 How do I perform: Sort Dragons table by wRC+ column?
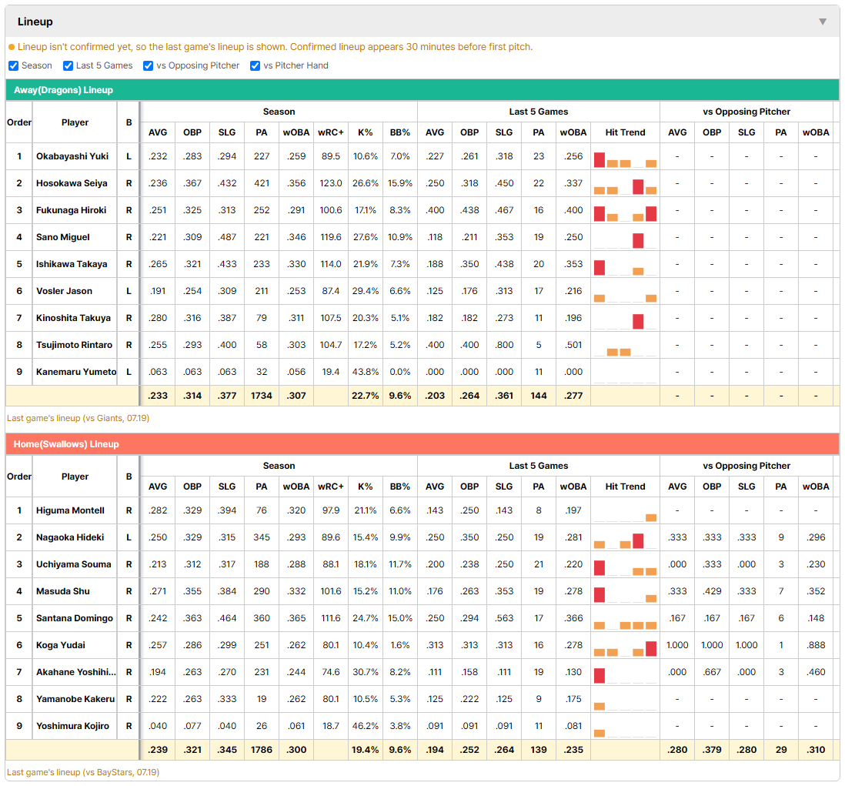(x=330, y=132)
